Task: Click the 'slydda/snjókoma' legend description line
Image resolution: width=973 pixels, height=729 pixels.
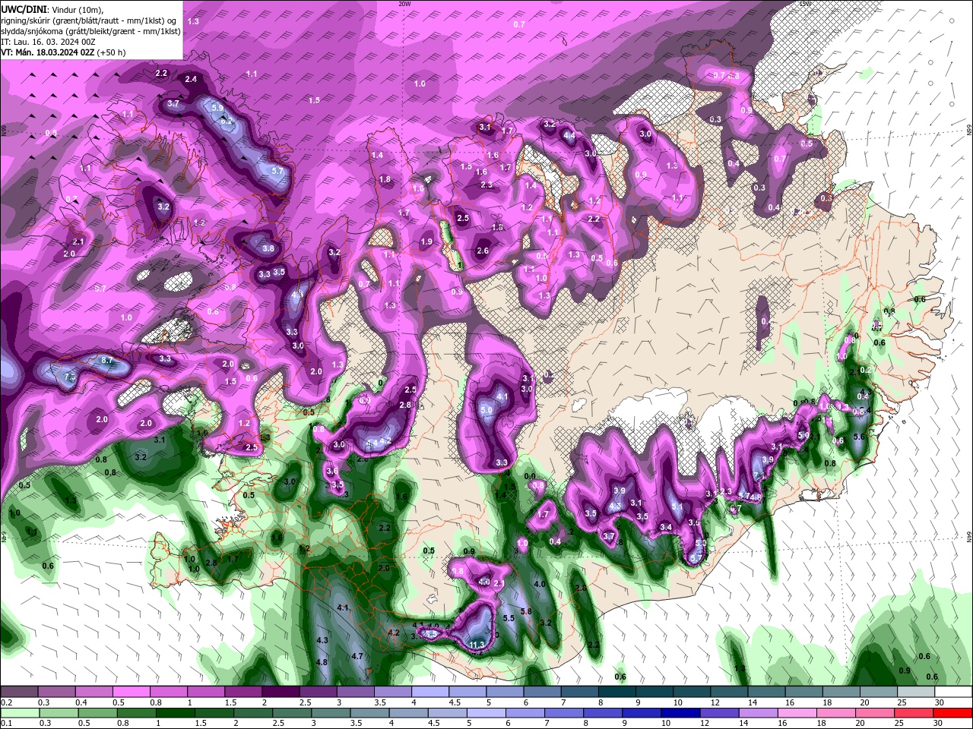Action: (90, 31)
